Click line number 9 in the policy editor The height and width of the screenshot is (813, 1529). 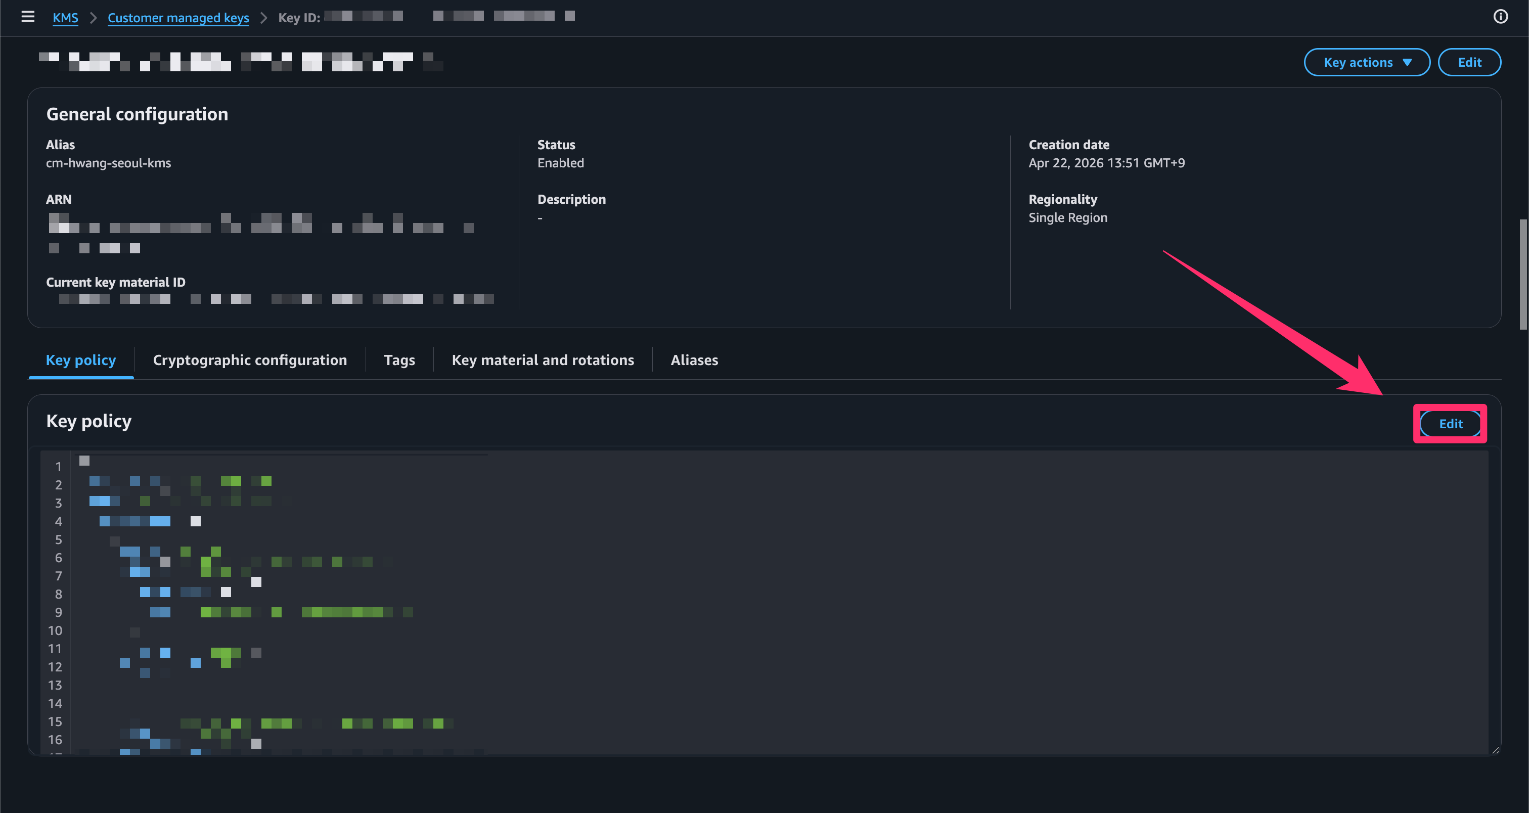click(x=58, y=612)
